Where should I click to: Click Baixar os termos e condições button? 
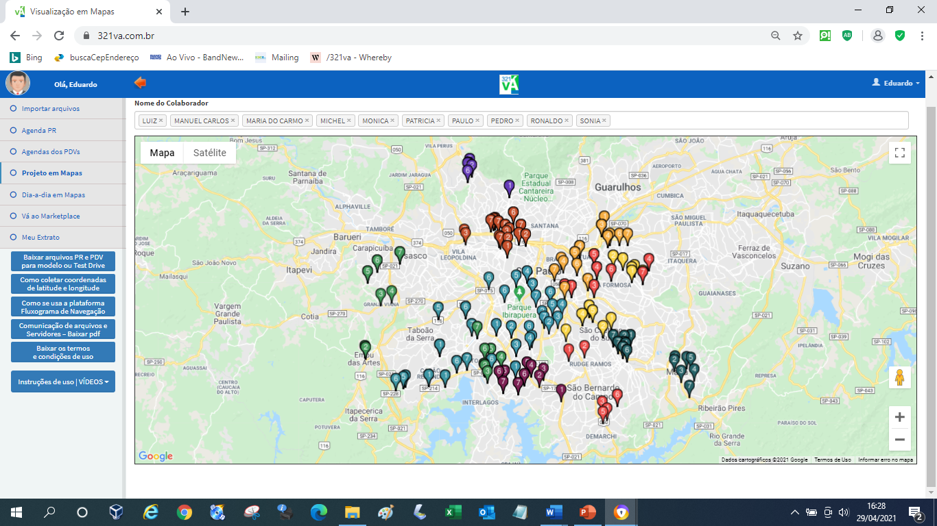click(63, 352)
